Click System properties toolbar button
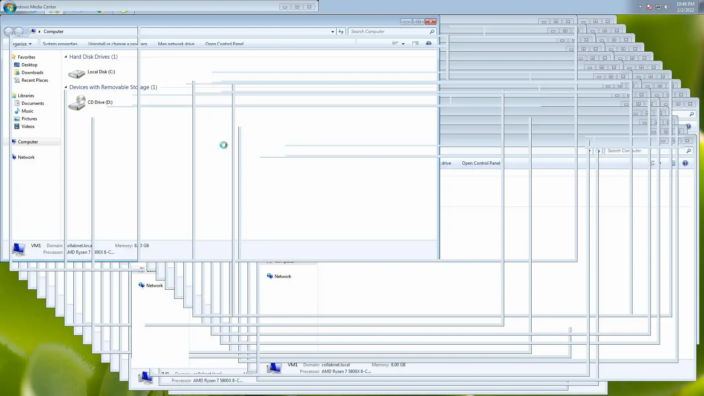Viewport: 704px width, 396px height. coord(60,44)
